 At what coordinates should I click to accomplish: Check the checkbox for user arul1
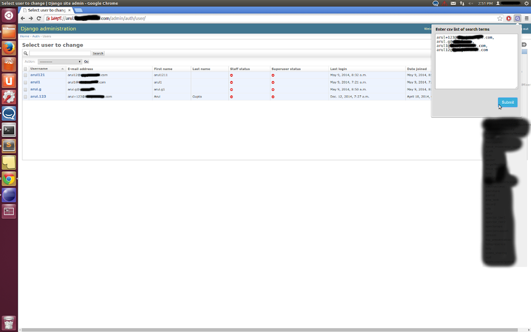tap(25, 82)
